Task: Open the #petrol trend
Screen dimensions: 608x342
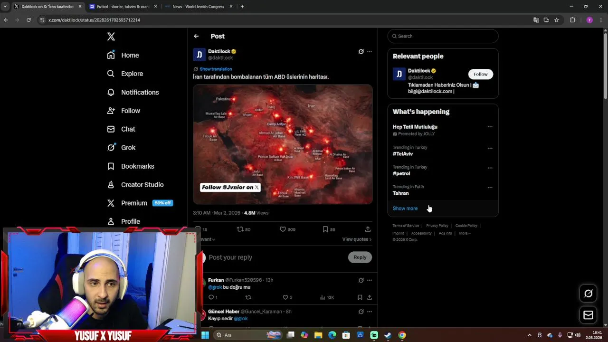Action: pos(401,173)
